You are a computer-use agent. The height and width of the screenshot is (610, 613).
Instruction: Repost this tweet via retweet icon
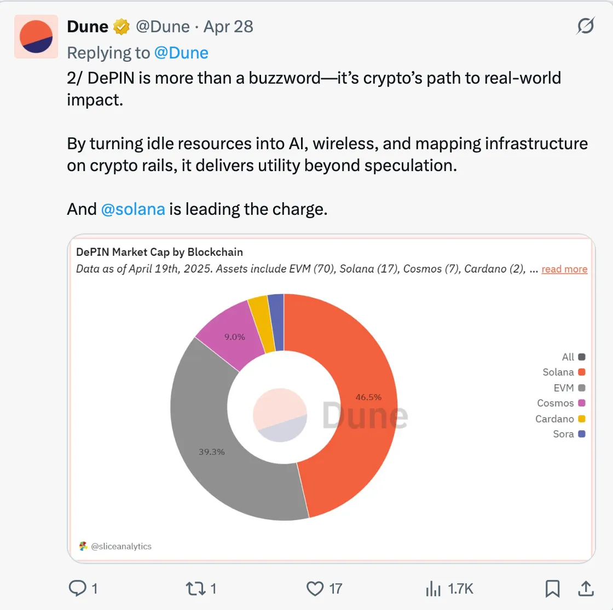[194, 588]
